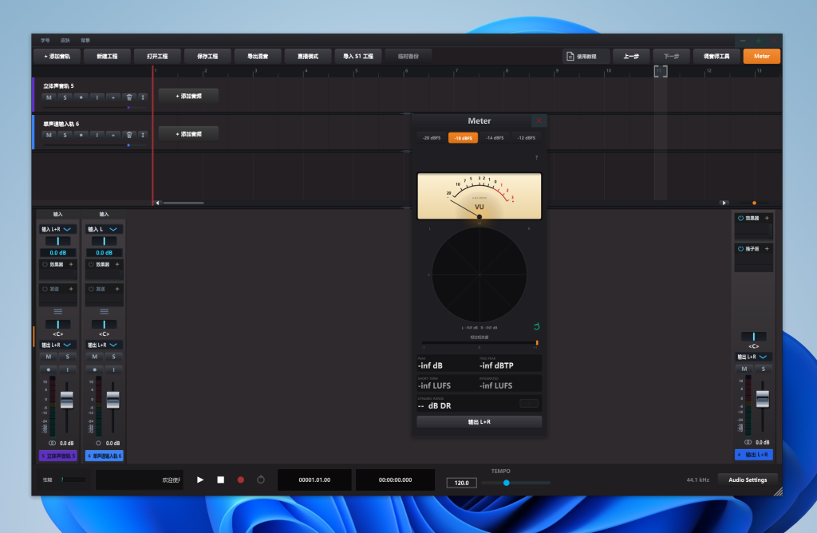
Task: Open the Meter help question mark
Action: pos(536,157)
